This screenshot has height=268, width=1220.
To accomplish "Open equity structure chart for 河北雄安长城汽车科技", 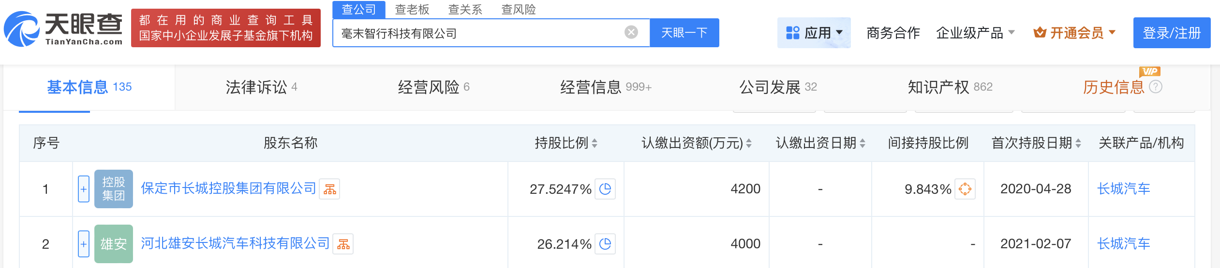I will coord(343,244).
